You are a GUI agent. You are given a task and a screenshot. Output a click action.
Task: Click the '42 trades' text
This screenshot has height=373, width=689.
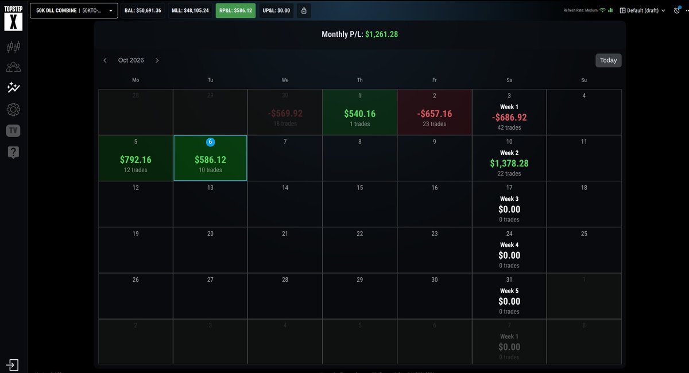(509, 127)
